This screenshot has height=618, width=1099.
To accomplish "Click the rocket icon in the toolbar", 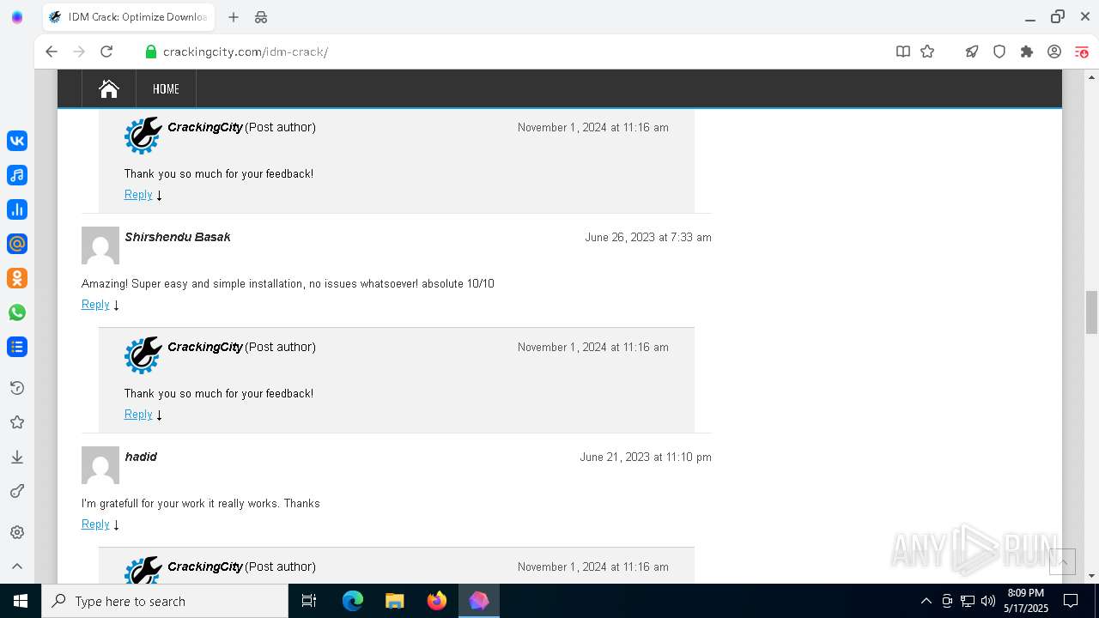I will [972, 51].
